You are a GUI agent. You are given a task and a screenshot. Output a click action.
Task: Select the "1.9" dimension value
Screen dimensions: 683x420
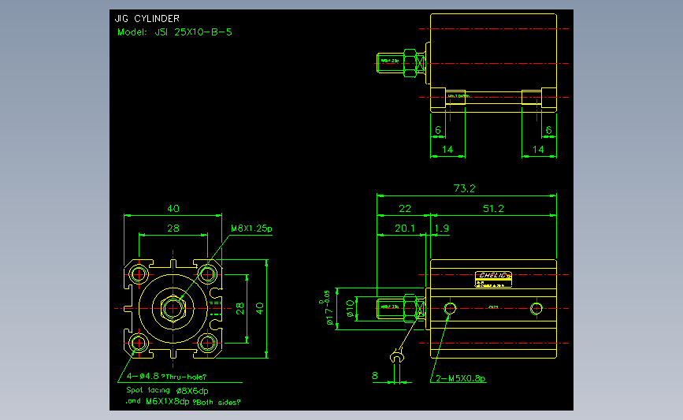(x=442, y=229)
